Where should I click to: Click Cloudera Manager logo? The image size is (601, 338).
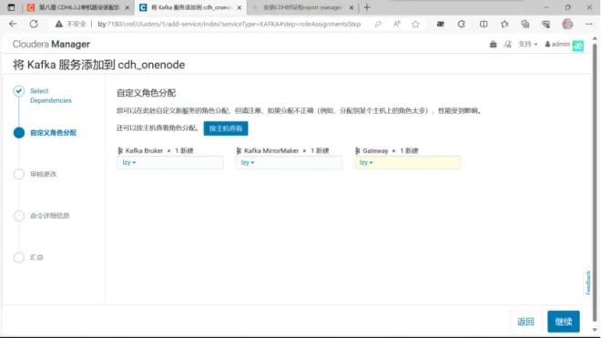51,44
